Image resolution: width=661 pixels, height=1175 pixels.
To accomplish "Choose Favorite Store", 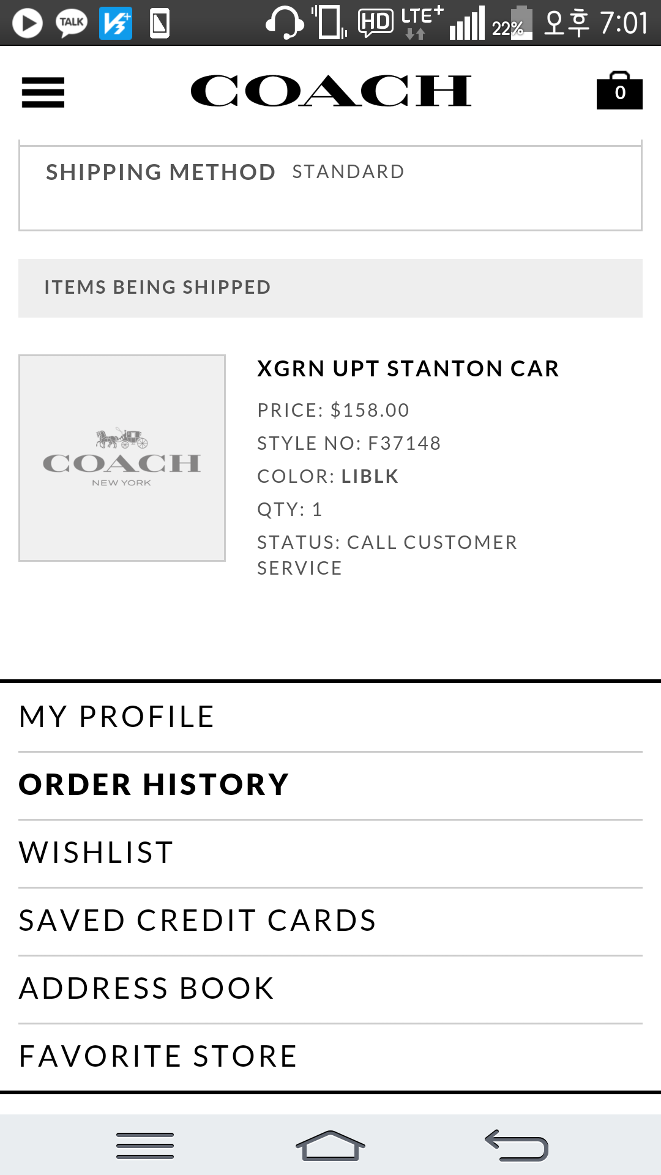I will [158, 1056].
